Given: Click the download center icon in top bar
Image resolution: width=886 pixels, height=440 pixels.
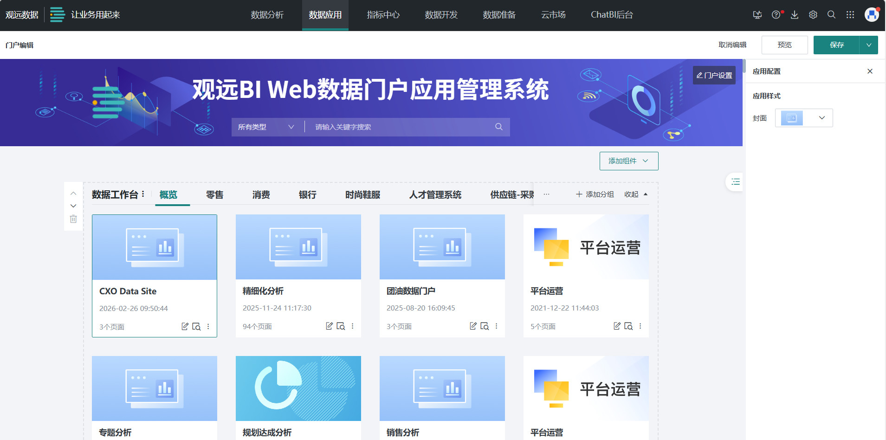Looking at the screenshot, I should coord(794,14).
